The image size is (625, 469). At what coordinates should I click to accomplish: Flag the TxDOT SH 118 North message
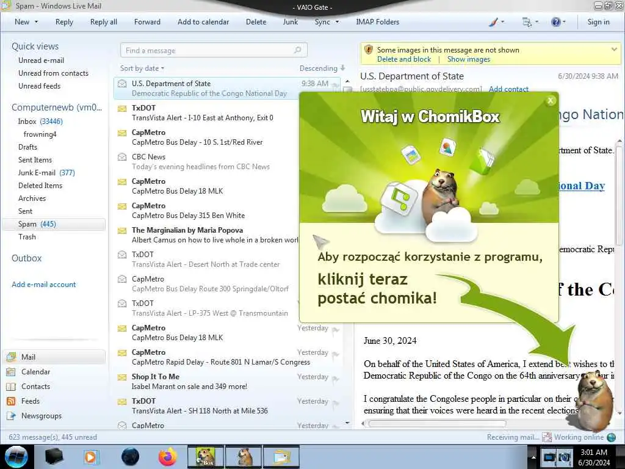[335, 403]
